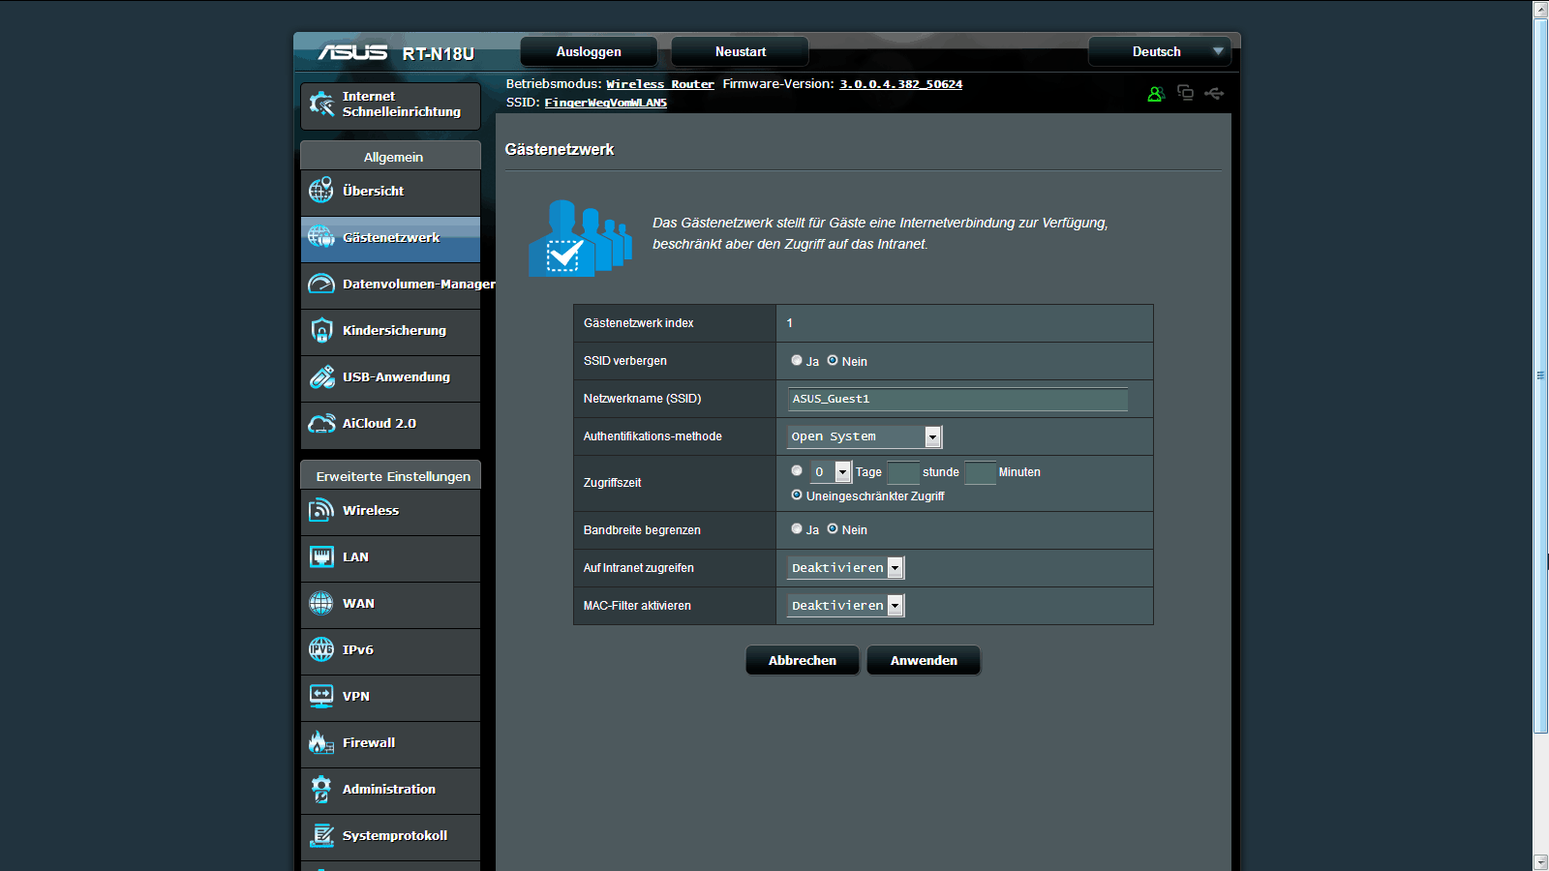Select Nein for Bandbreite begrenzen
This screenshot has height=871, width=1549.
coord(833,528)
